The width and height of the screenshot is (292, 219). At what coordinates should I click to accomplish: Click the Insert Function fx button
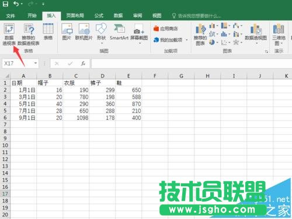click(x=83, y=64)
